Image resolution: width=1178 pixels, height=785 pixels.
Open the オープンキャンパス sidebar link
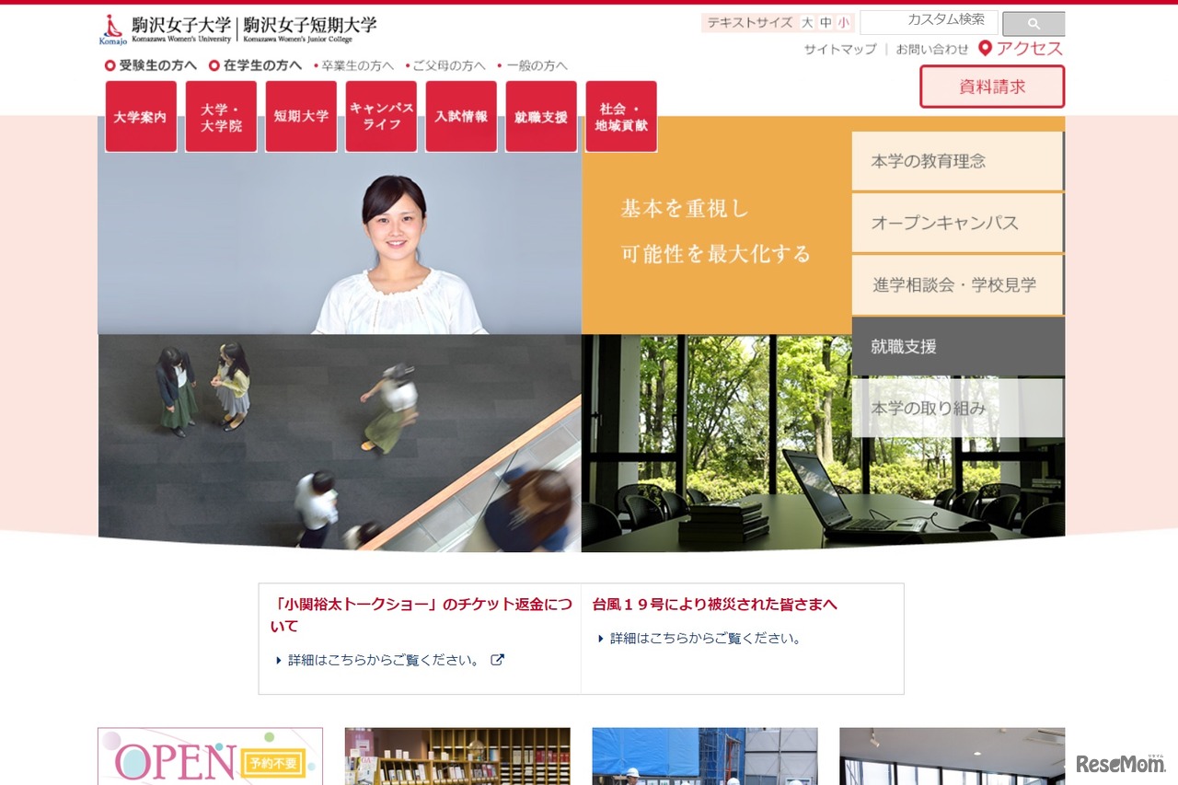tap(957, 223)
